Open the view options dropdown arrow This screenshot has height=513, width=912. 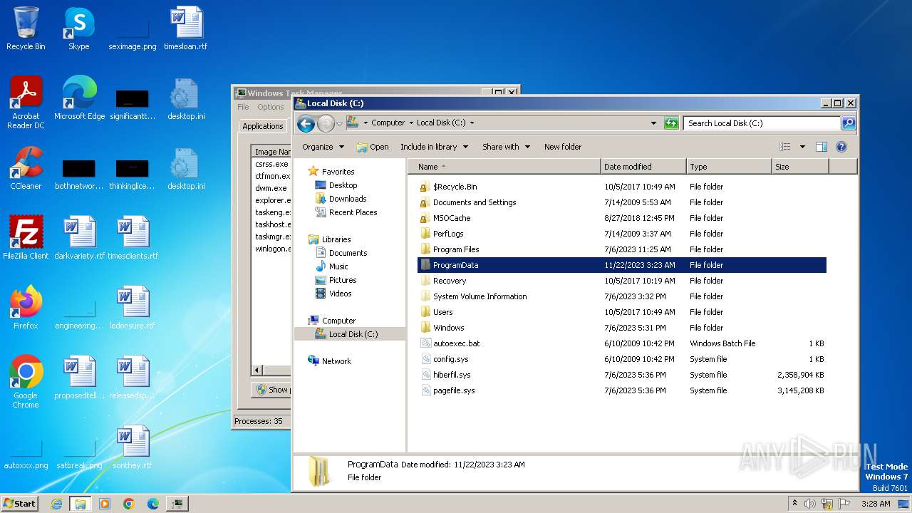click(x=802, y=147)
